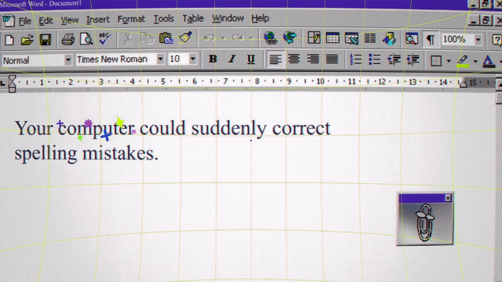Open the Insert menu
The width and height of the screenshot is (502, 282).
tap(98, 19)
